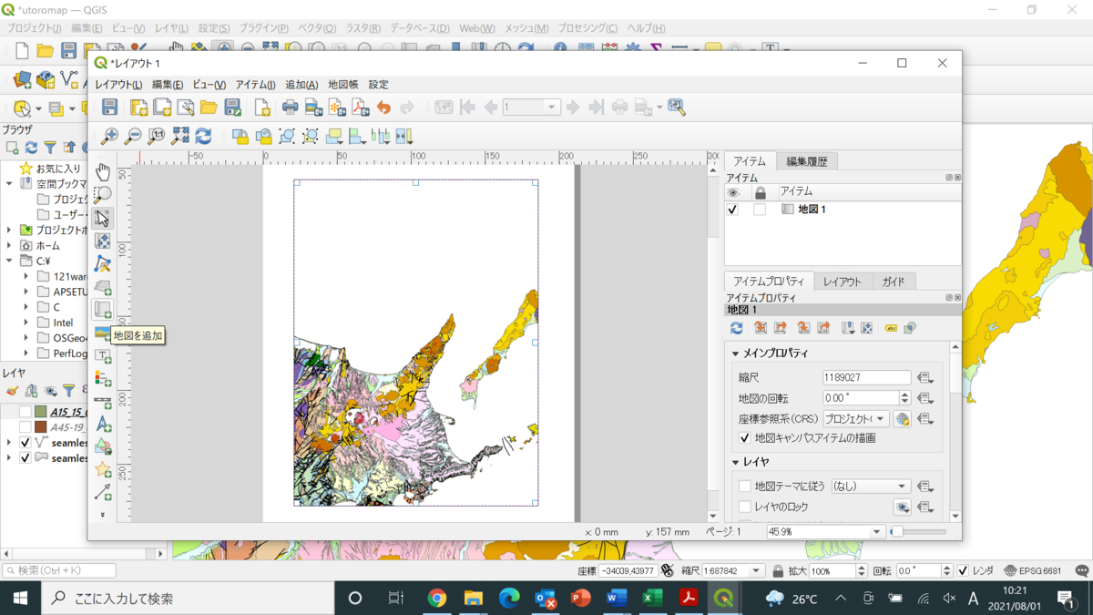Image resolution: width=1093 pixels, height=615 pixels.
Task: Toggle A45-19 layer checkbox in QGIS layers
Action: 26,427
